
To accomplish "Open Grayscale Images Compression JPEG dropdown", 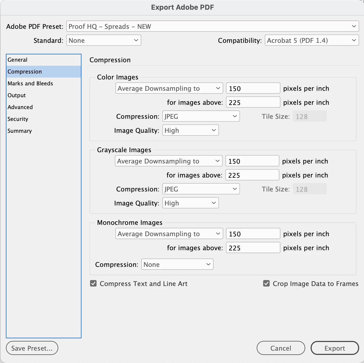I will (201, 189).
